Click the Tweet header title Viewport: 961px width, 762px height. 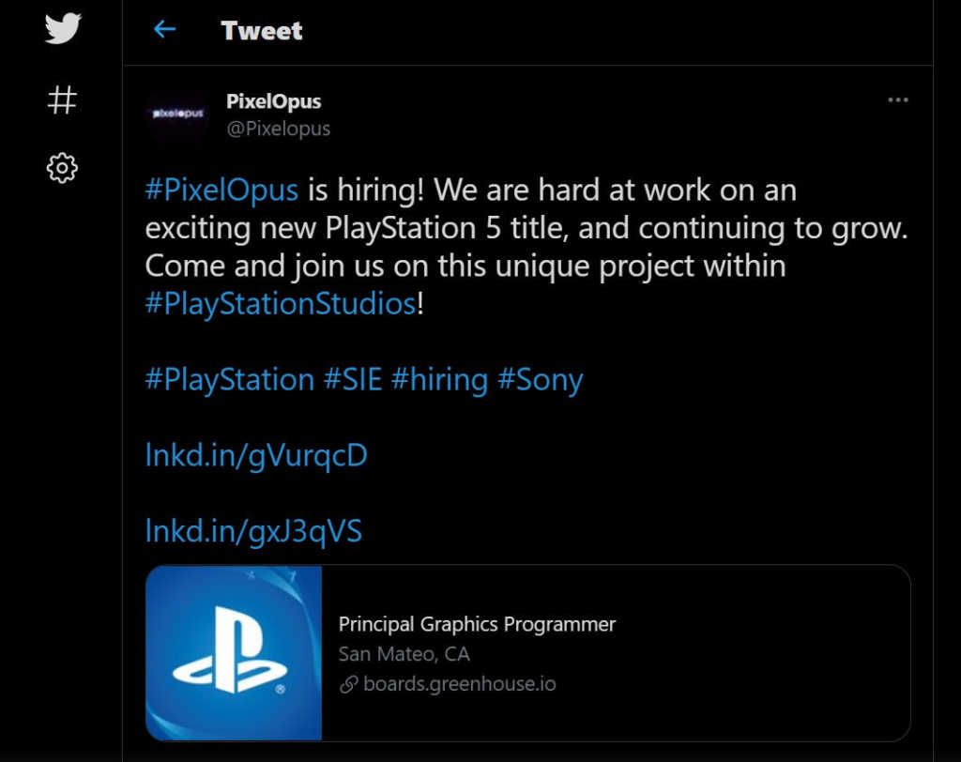(x=262, y=31)
